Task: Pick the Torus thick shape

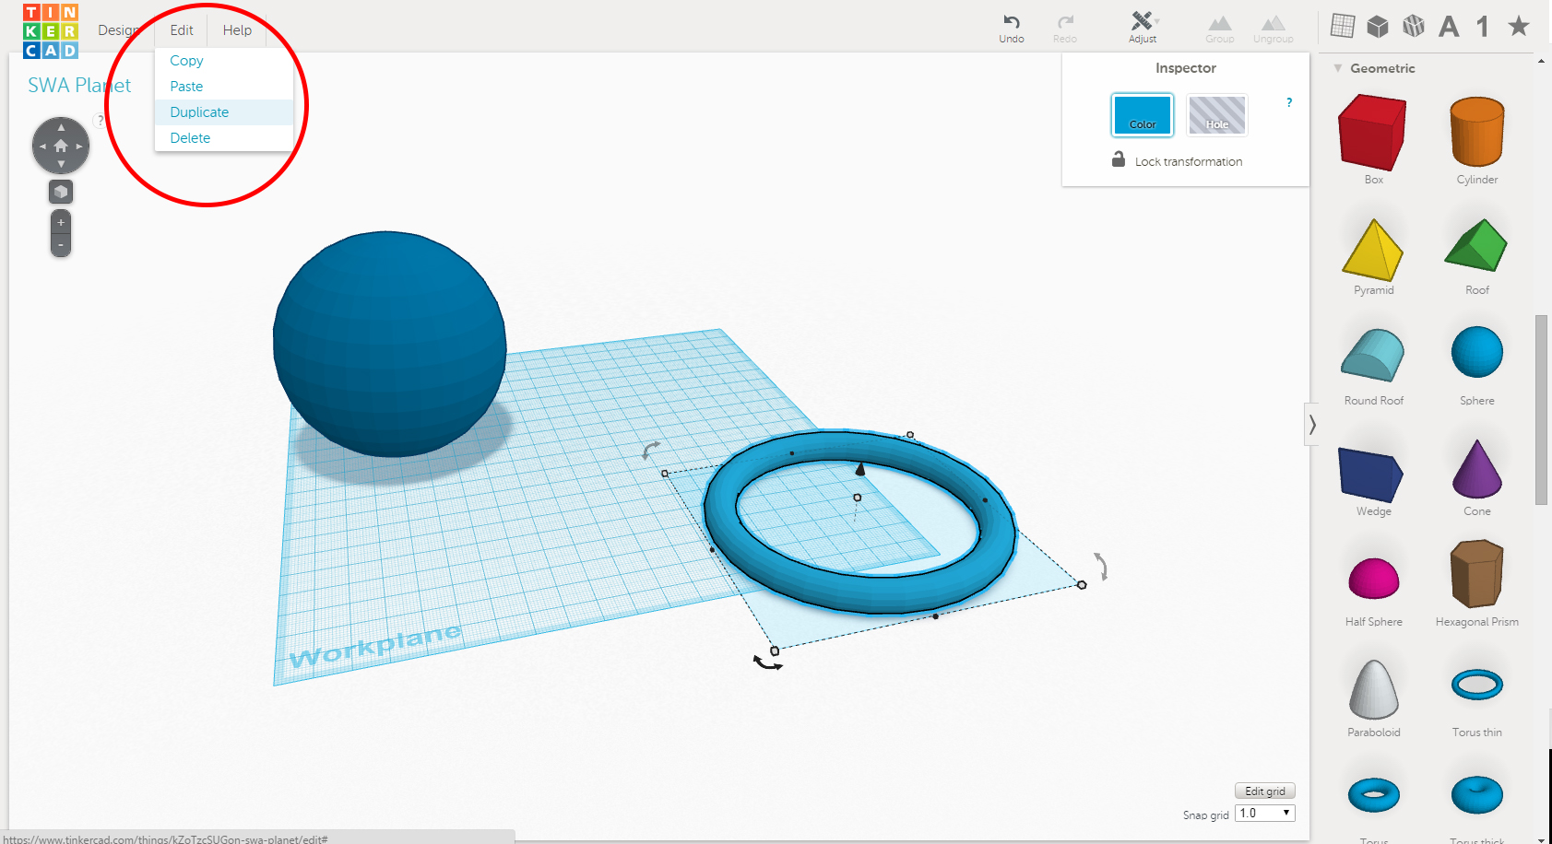Action: click(1477, 795)
